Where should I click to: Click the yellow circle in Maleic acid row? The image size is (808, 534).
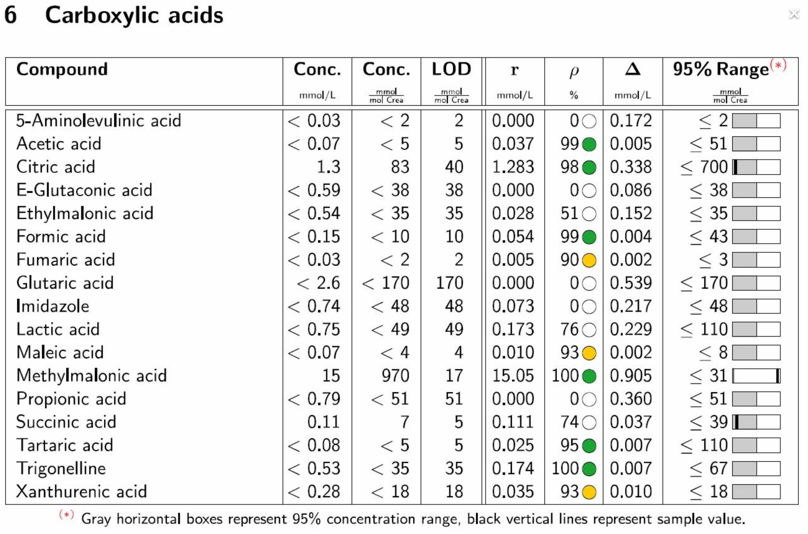[589, 353]
